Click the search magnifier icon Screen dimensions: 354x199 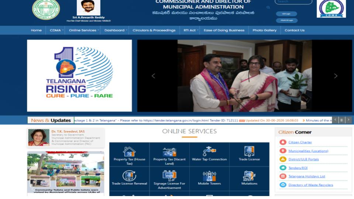tap(268, 7)
